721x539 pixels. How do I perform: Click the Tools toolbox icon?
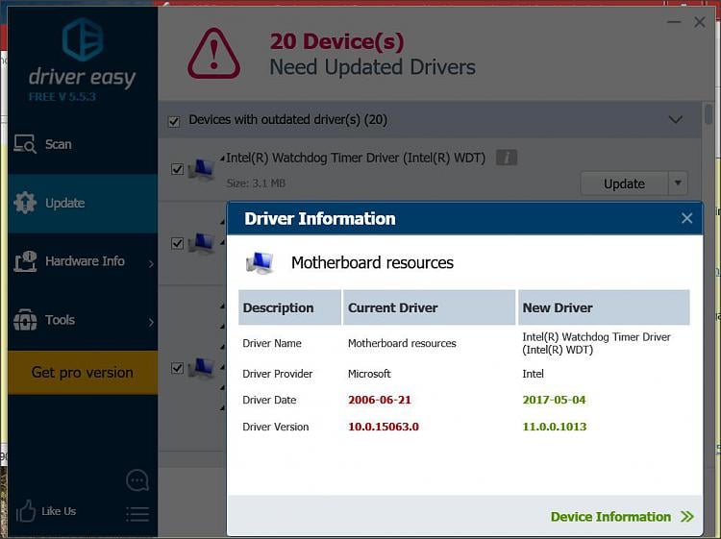pyautogui.click(x=25, y=320)
